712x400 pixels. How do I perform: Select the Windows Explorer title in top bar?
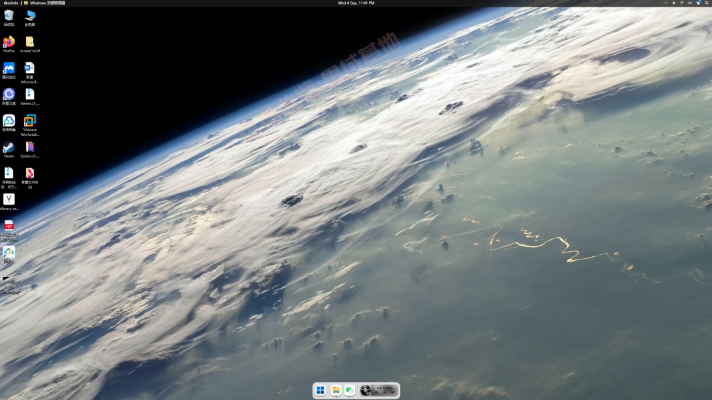click(x=47, y=3)
